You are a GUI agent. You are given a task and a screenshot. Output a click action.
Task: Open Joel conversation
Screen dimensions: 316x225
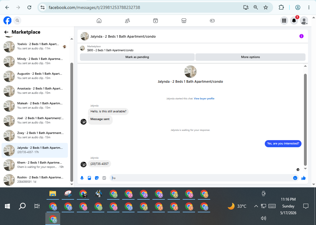tap(35, 121)
